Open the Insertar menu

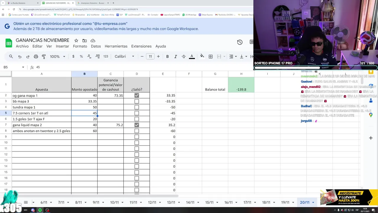coord(62,46)
